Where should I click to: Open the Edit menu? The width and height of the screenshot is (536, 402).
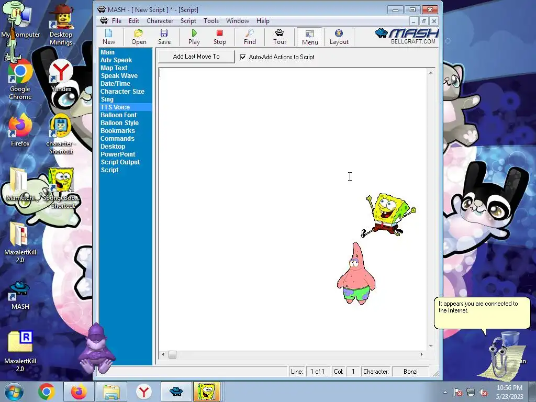tap(133, 21)
